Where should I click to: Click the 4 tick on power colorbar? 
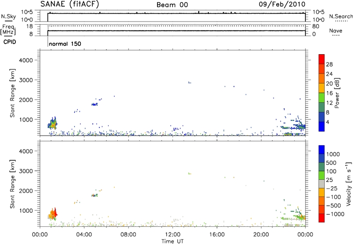coord(327,122)
